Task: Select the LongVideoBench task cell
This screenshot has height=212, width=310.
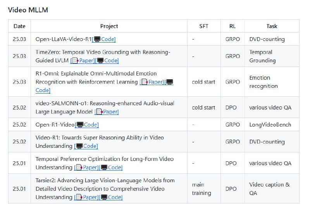Action: [x=270, y=125]
